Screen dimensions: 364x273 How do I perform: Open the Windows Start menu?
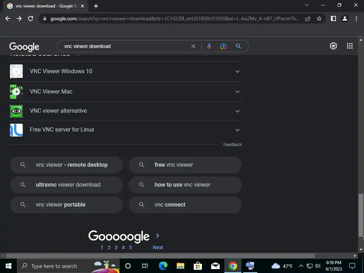click(x=9, y=266)
